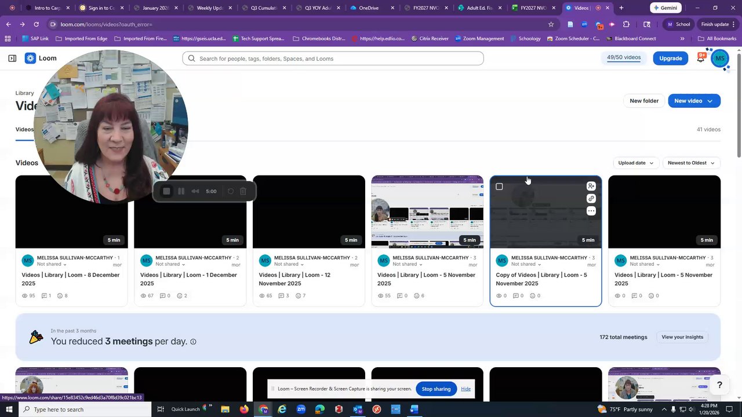Open the Zoom Management bookmark

point(479,39)
